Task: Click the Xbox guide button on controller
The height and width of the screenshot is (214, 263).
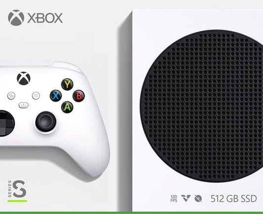Action: (x=24, y=78)
